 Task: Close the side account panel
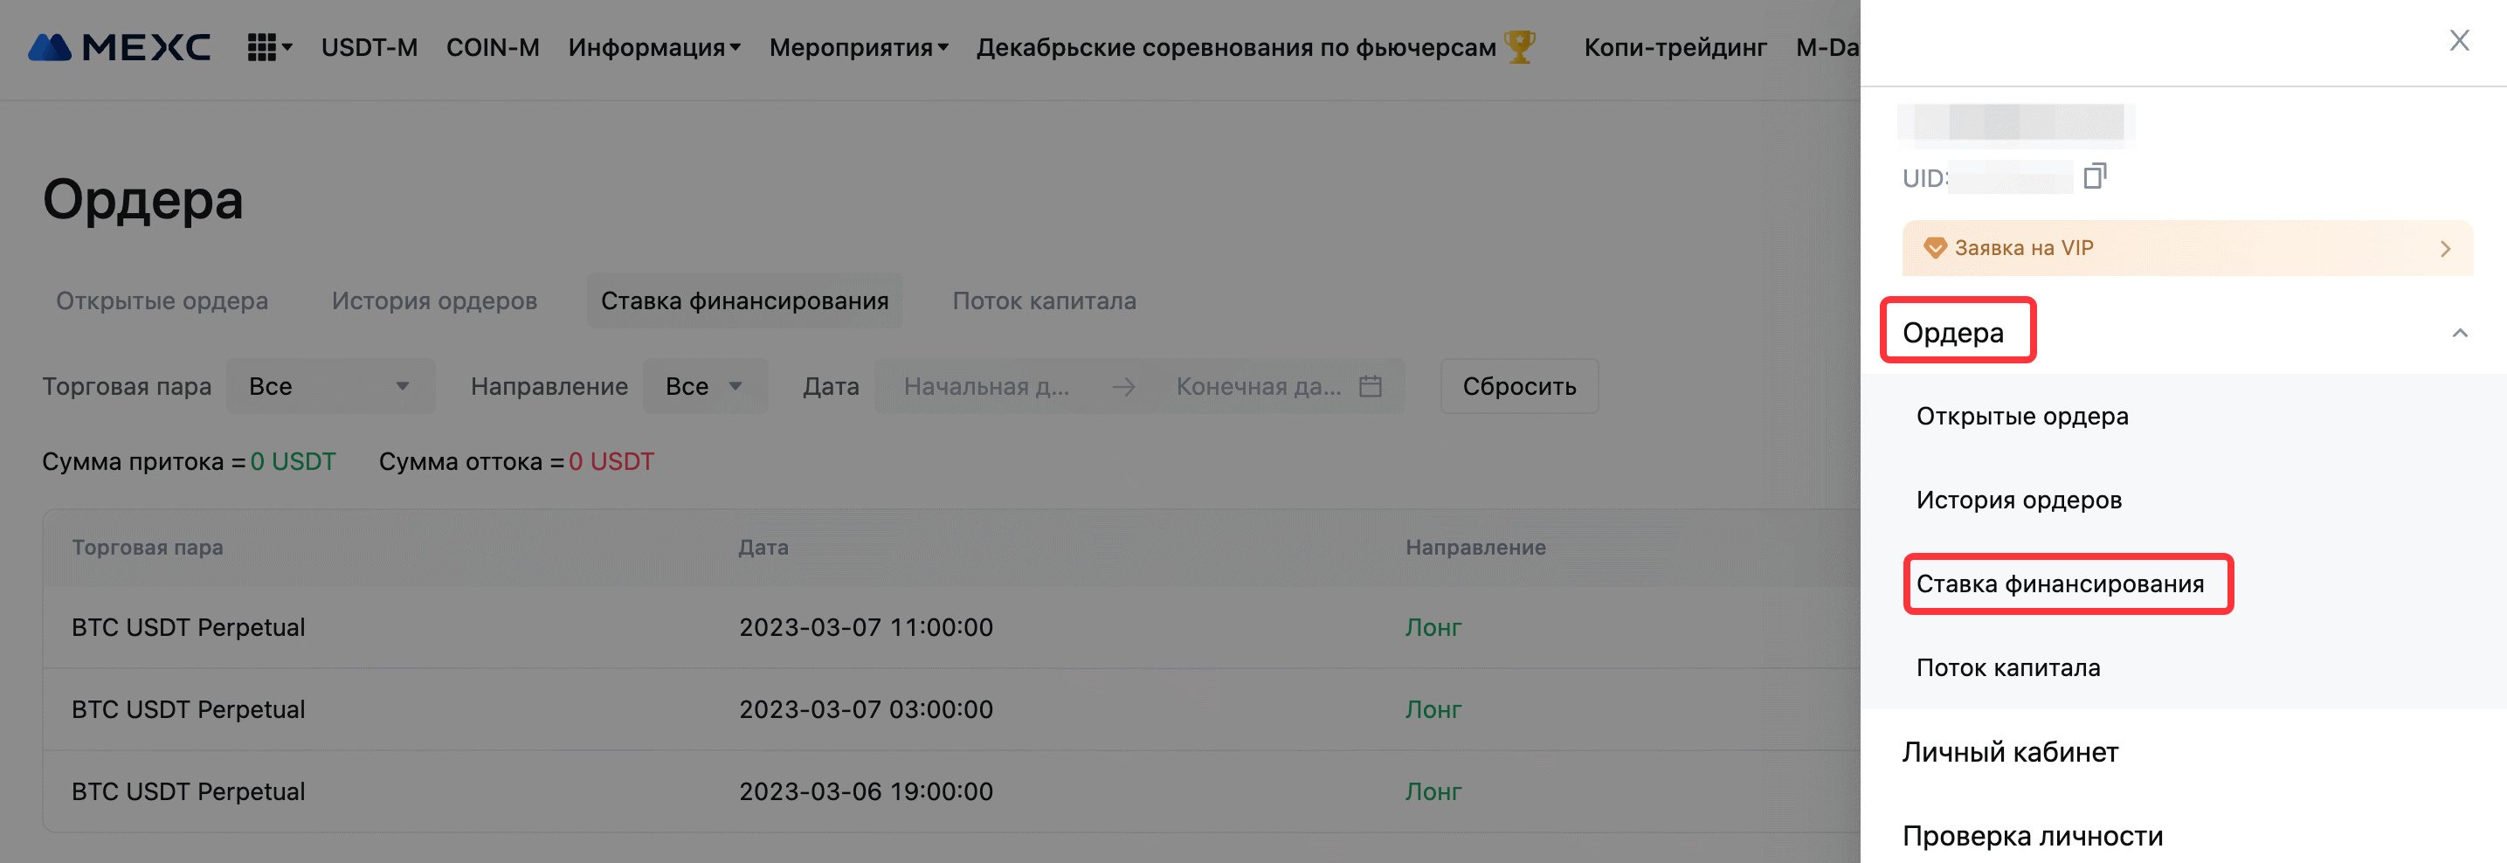tap(2458, 41)
